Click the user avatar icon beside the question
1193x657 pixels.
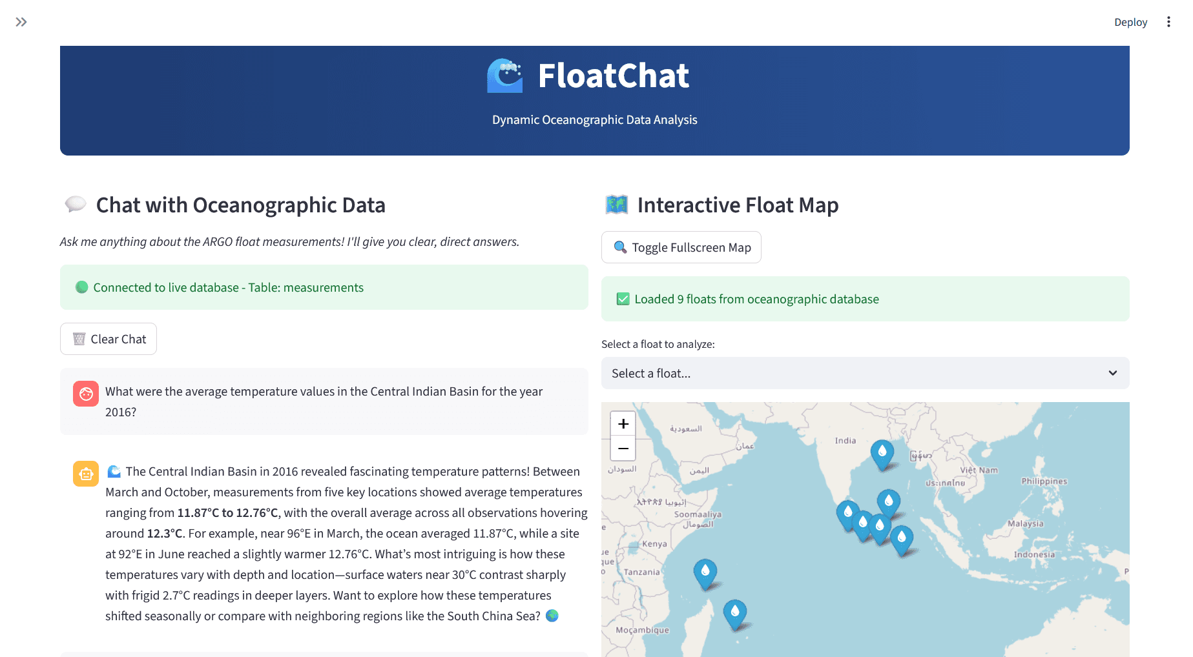85,394
